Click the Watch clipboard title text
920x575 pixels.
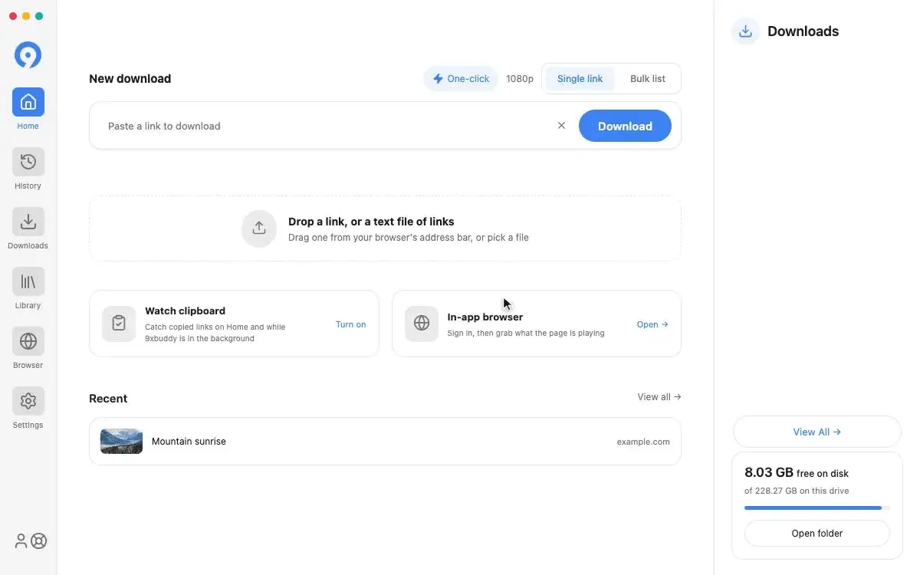click(185, 311)
